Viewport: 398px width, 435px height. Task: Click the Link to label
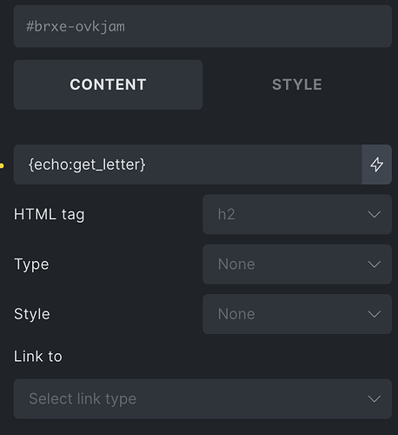38,357
